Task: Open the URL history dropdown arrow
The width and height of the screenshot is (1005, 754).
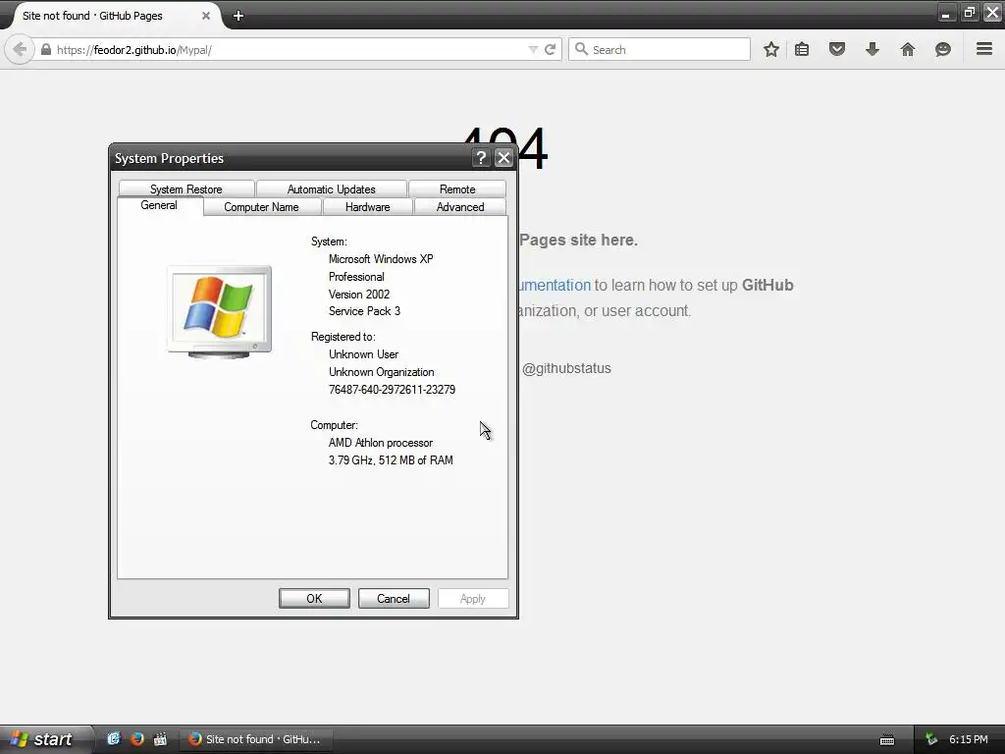Action: pyautogui.click(x=532, y=49)
